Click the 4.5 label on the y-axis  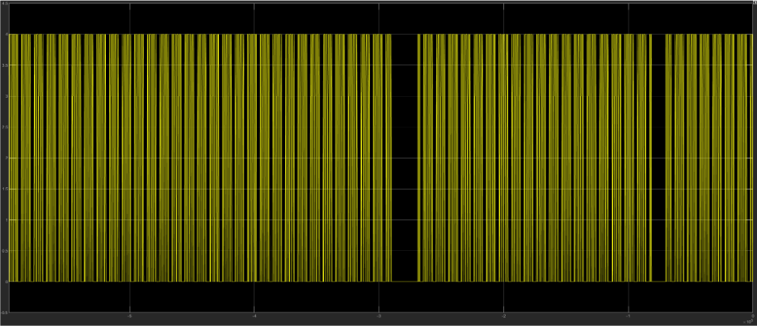coord(4,4)
